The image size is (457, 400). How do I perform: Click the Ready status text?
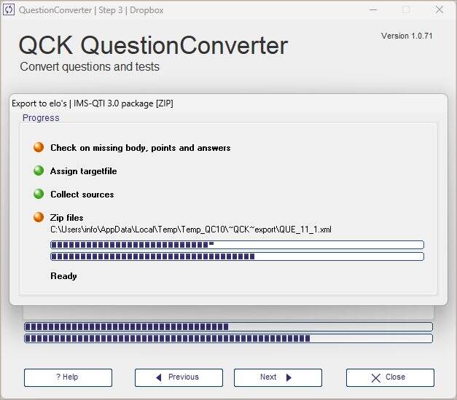[x=63, y=276]
